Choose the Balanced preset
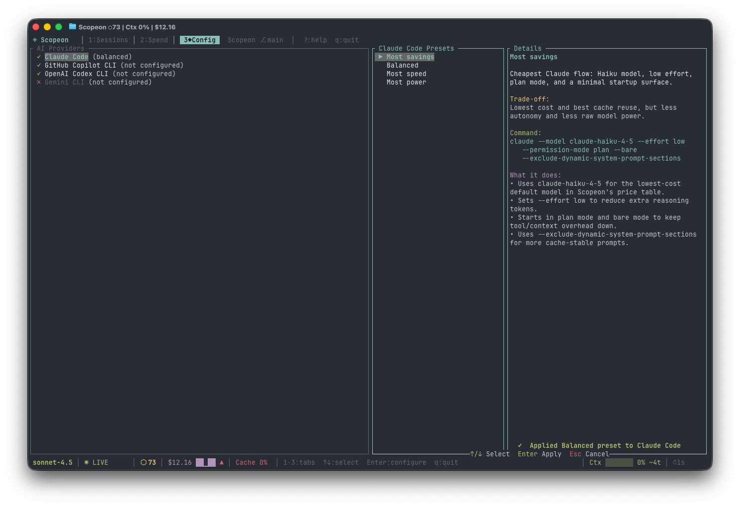Image resolution: width=740 pixels, height=507 pixels. (403, 65)
